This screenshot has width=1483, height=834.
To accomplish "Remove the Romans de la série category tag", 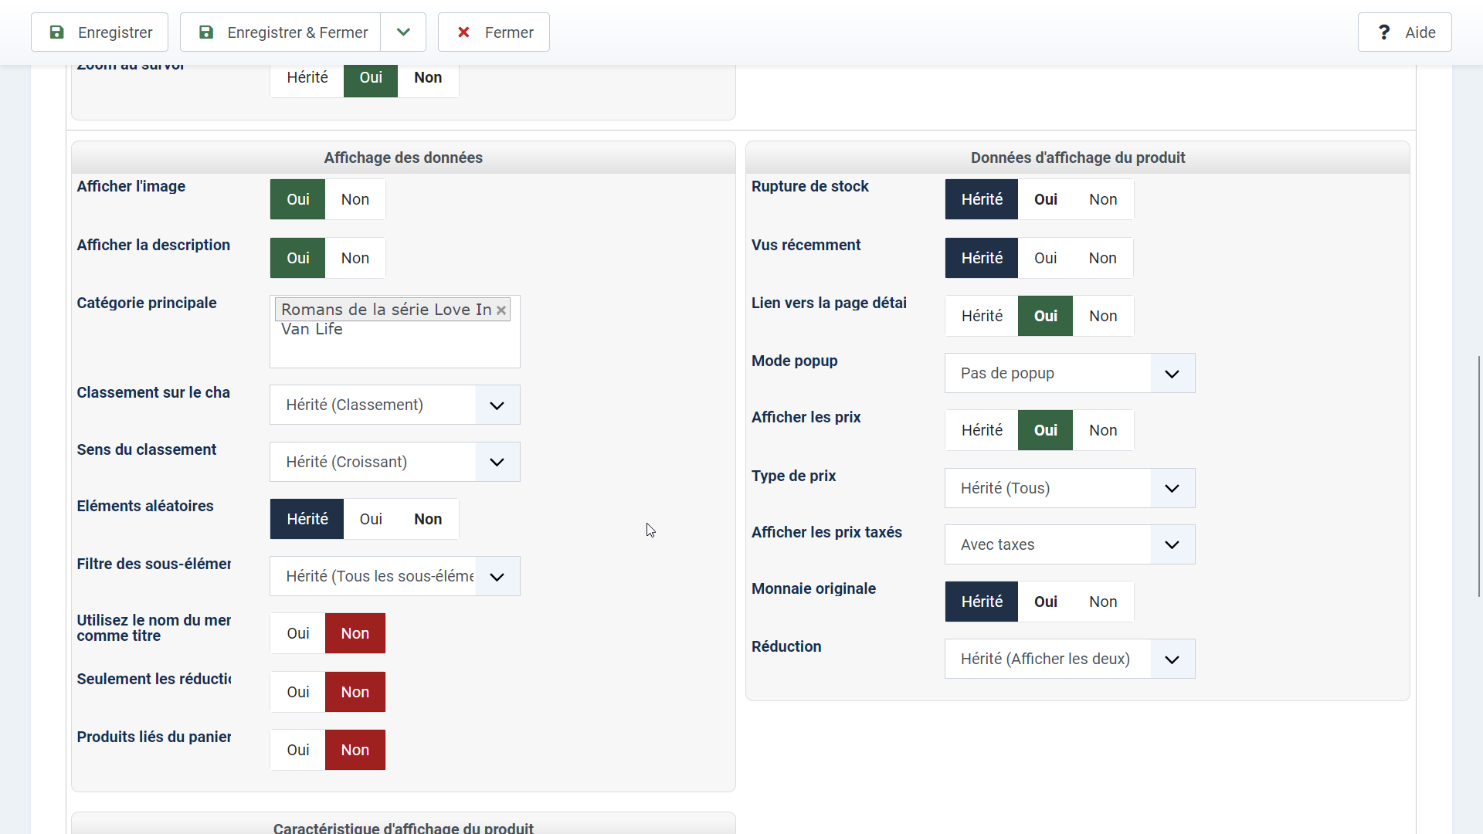I will click(x=501, y=310).
